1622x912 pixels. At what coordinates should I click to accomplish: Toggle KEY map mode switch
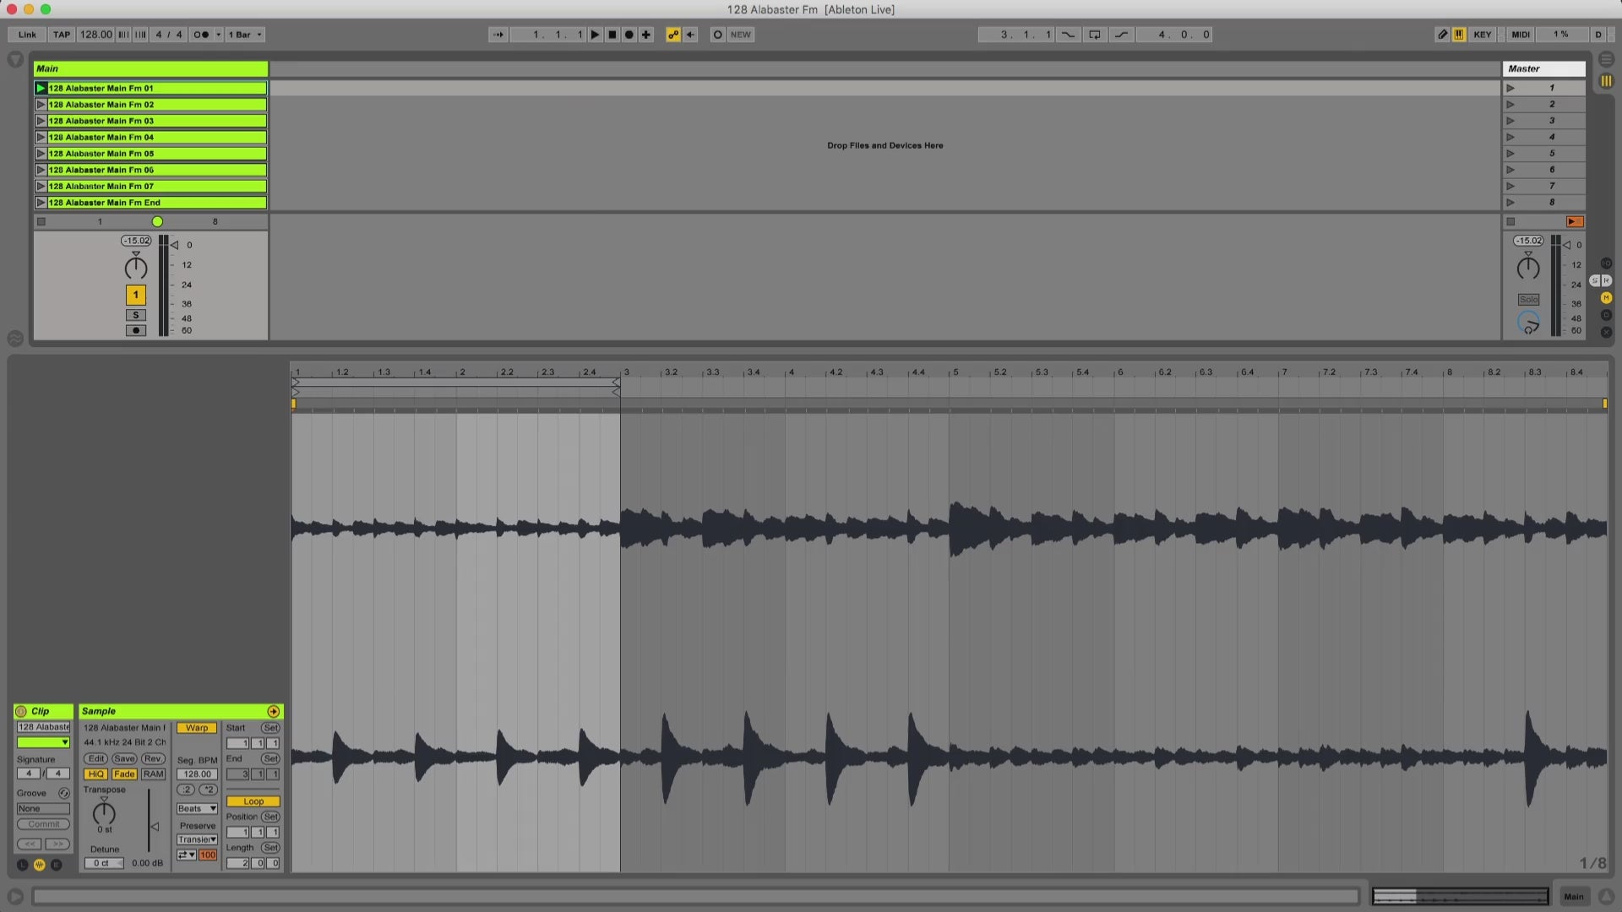pos(1483,35)
